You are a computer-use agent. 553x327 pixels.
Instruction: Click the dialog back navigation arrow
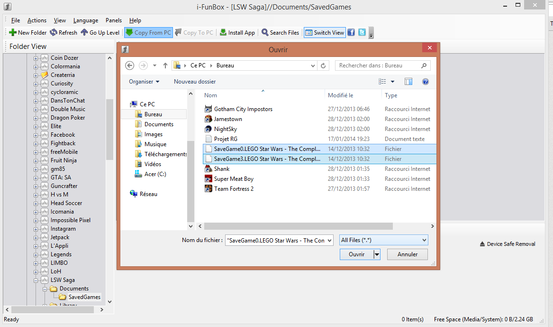click(x=129, y=65)
